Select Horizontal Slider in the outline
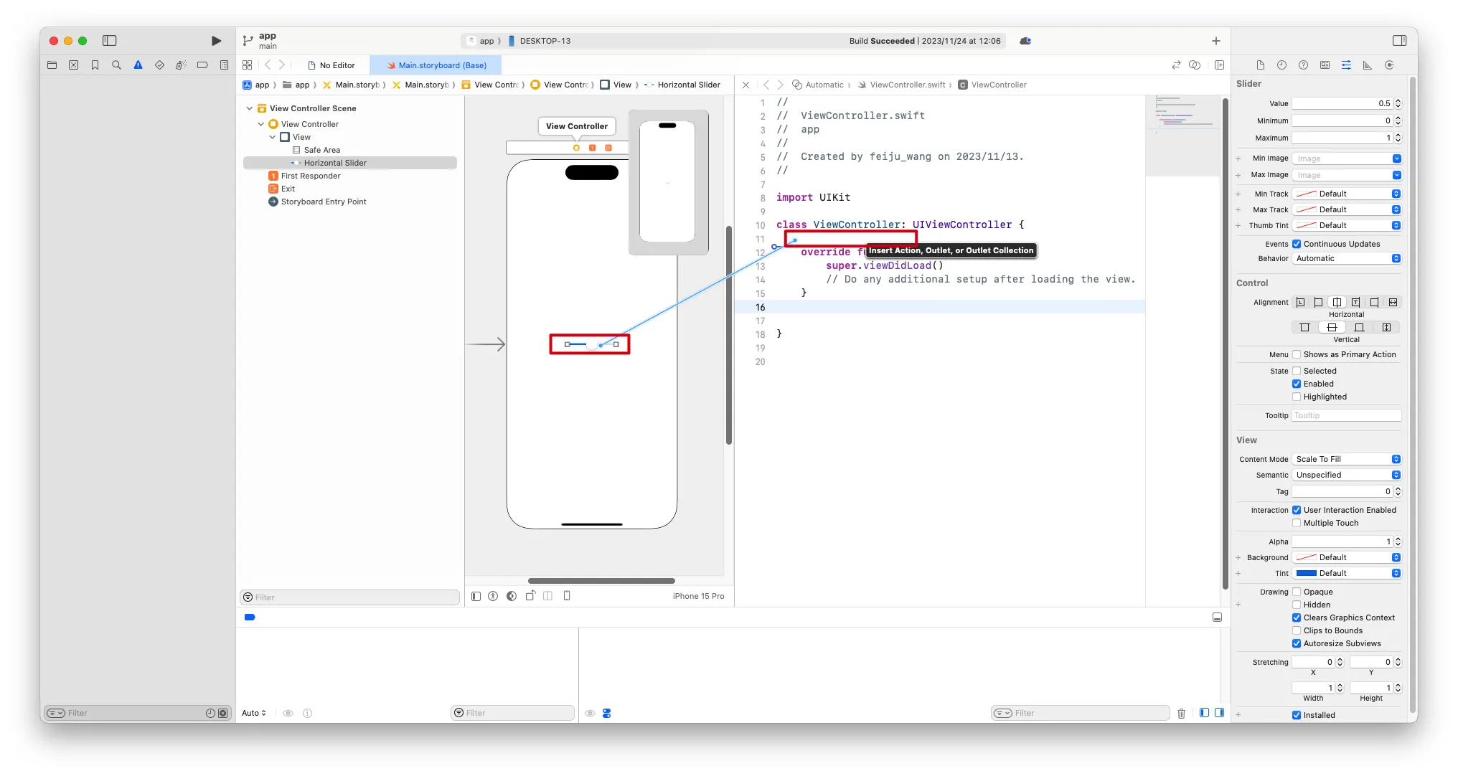 point(335,163)
